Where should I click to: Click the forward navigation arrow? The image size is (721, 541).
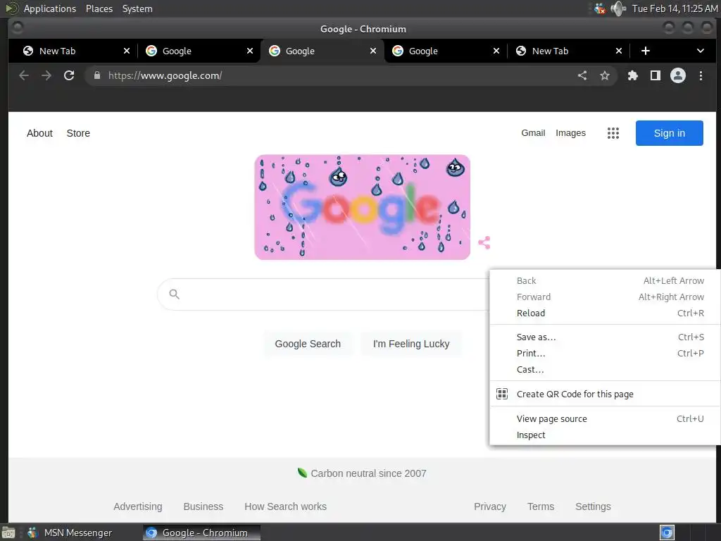coord(46,75)
